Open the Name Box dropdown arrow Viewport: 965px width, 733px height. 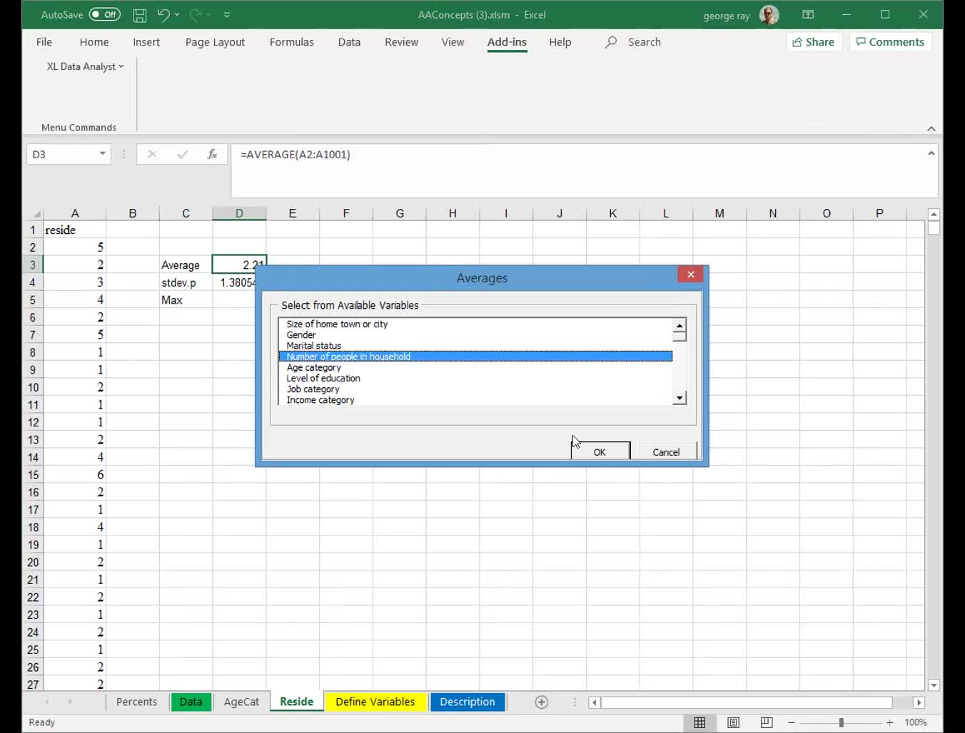103,154
